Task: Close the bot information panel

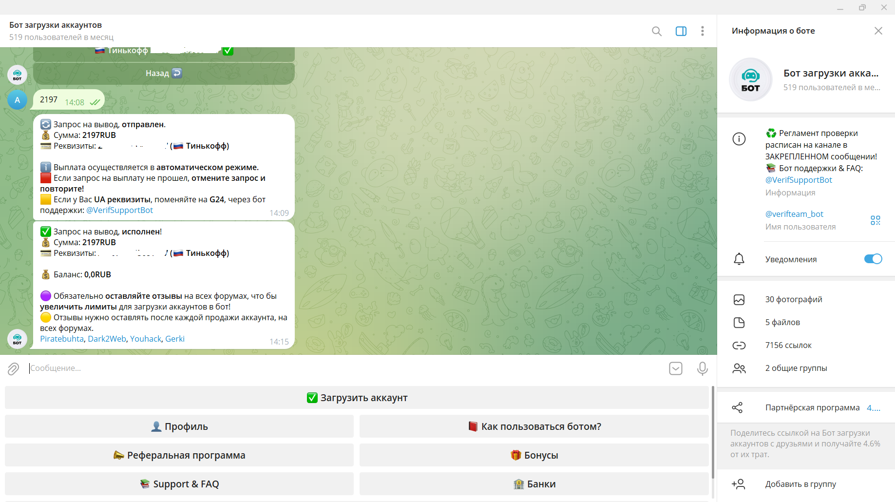Action: click(x=878, y=31)
